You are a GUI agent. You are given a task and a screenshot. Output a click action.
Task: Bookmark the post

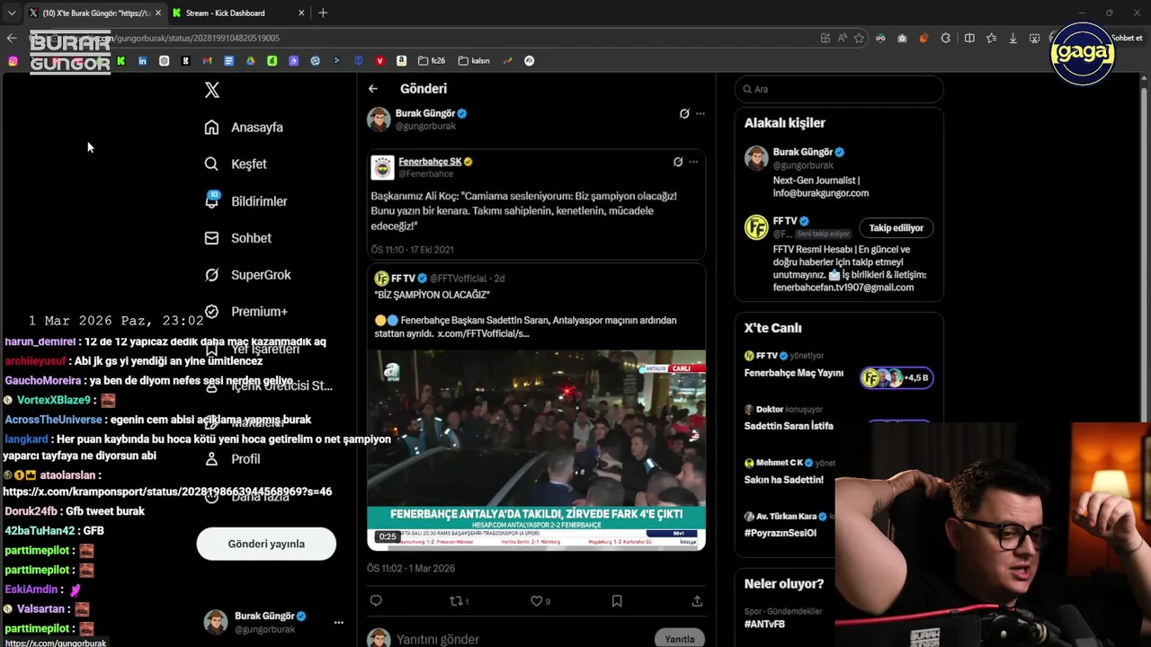pos(617,601)
